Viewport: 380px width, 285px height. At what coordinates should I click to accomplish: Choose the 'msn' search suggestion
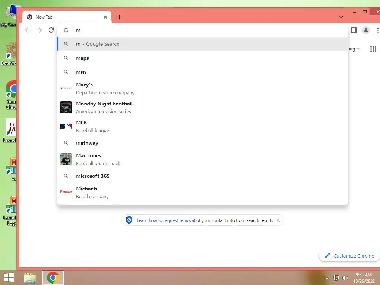[x=203, y=72]
